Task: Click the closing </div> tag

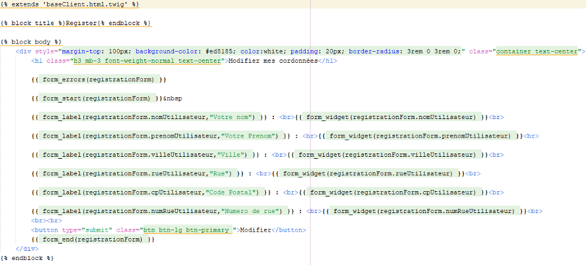Action: pyautogui.click(x=27, y=248)
